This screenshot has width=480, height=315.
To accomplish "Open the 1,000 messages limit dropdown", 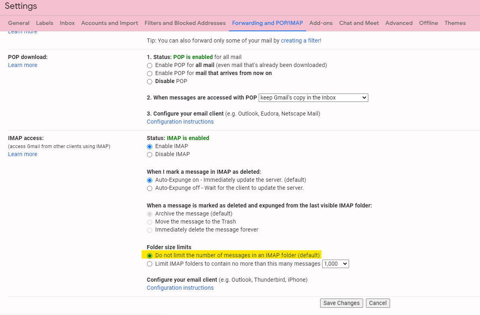I will point(335,264).
